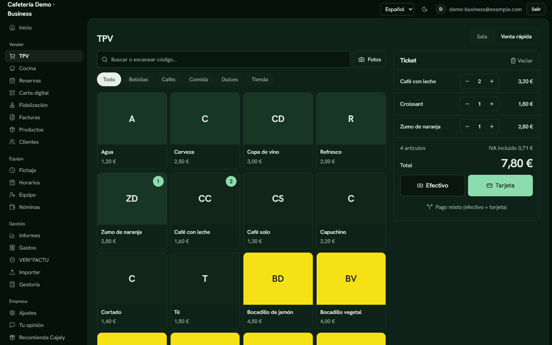Click the search or scan code field

coord(223,59)
